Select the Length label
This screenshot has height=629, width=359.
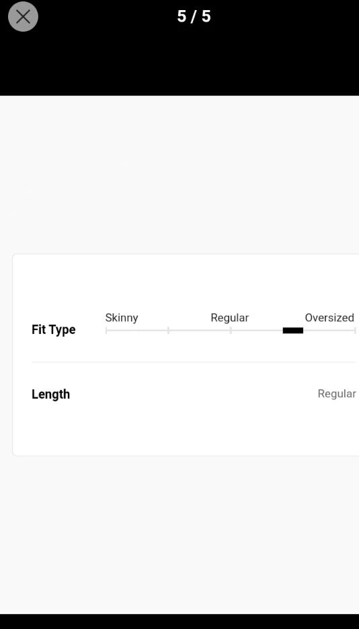pyautogui.click(x=50, y=395)
